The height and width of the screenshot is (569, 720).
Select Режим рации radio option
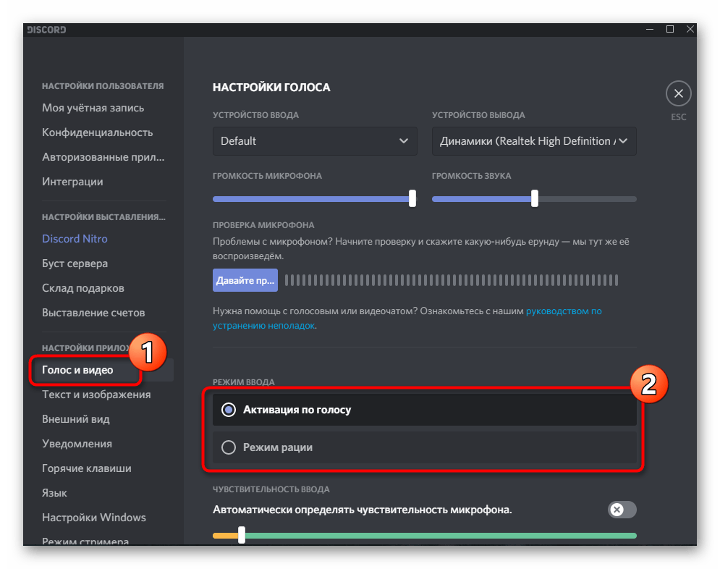[424, 447]
